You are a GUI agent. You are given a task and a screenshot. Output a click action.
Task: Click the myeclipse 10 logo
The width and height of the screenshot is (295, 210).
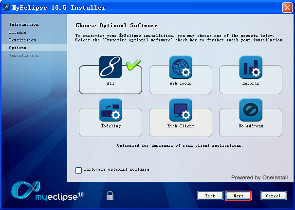pos(47,191)
